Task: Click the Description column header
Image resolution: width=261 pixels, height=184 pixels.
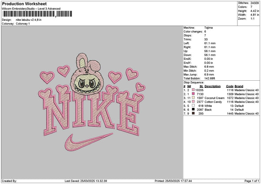Action: [x=213, y=86]
